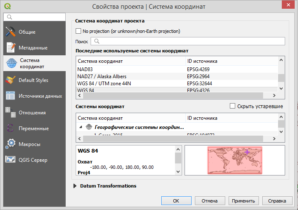Click the Макросы gear icon
This screenshot has width=298, height=210.
(x=11, y=144)
